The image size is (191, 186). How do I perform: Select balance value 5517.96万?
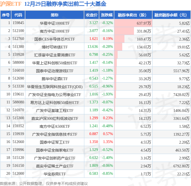pyautogui.click(x=181, y=71)
